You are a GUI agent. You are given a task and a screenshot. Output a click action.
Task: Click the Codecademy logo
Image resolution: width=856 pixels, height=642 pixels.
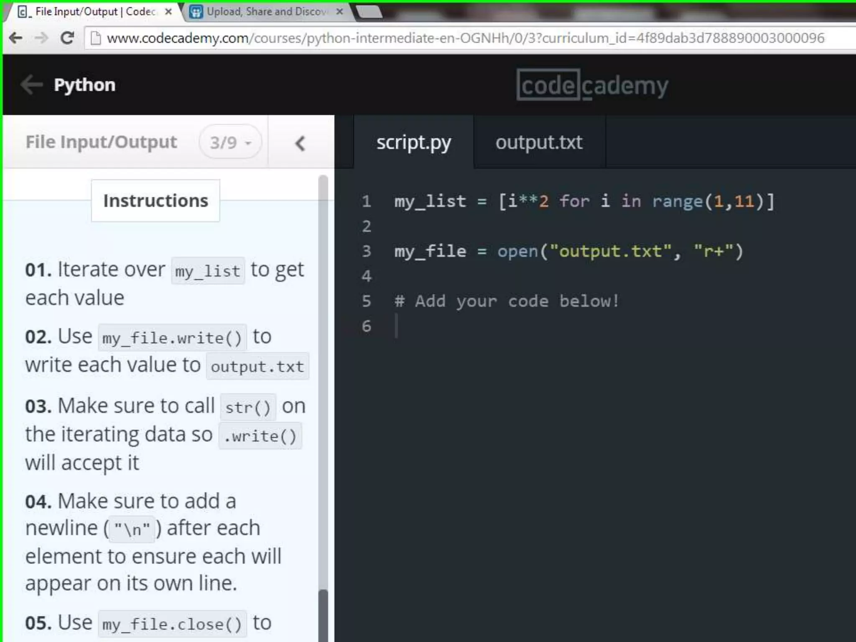click(x=592, y=85)
